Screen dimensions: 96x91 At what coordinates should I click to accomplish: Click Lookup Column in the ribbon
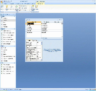(x=24, y=10)
